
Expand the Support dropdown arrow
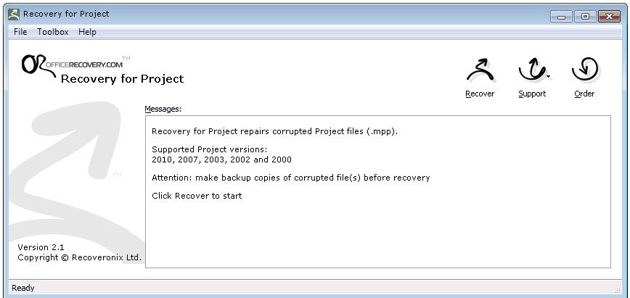click(x=548, y=76)
